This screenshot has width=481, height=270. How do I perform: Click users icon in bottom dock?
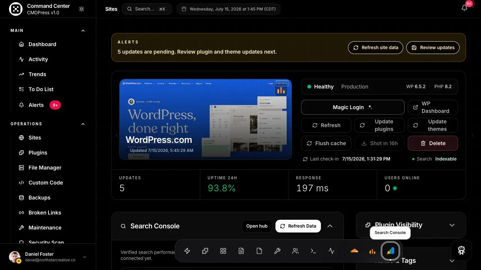295,251
